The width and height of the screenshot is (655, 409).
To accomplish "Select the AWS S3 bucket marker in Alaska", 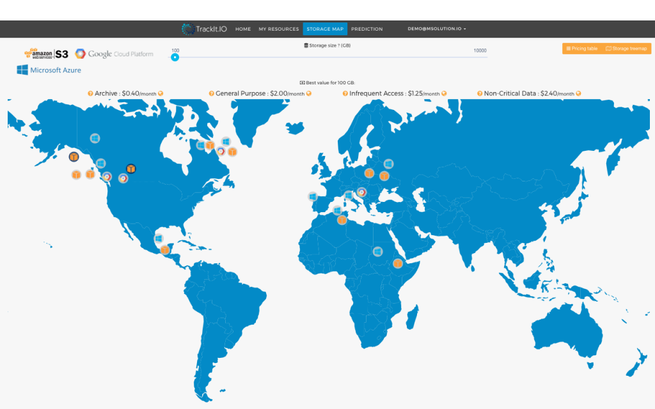I will point(74,157).
